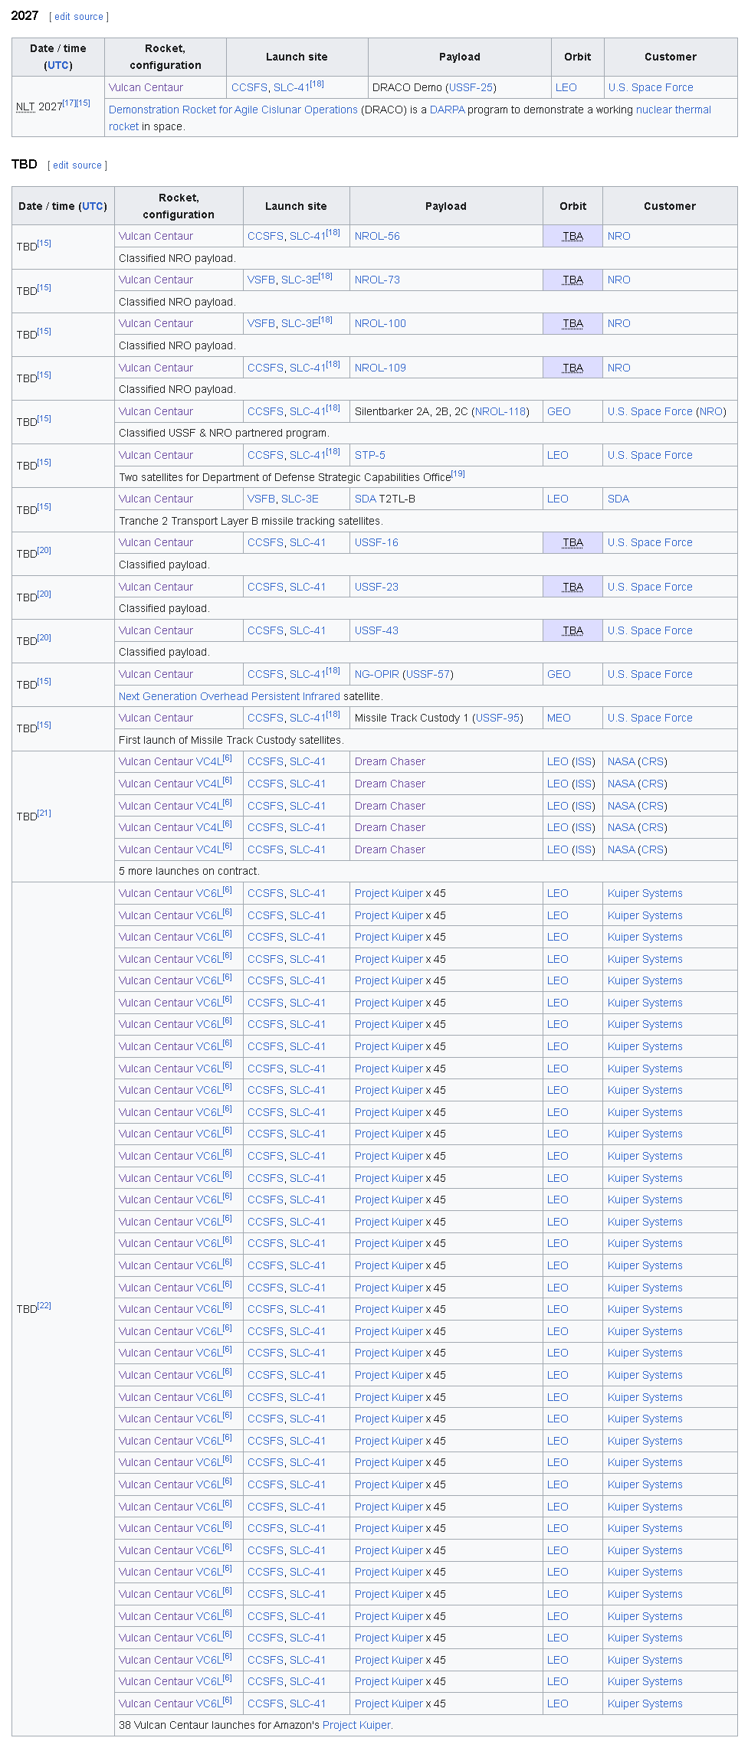Open the NROL-56 payload link
This screenshot has width=748, height=1751.
point(377,236)
